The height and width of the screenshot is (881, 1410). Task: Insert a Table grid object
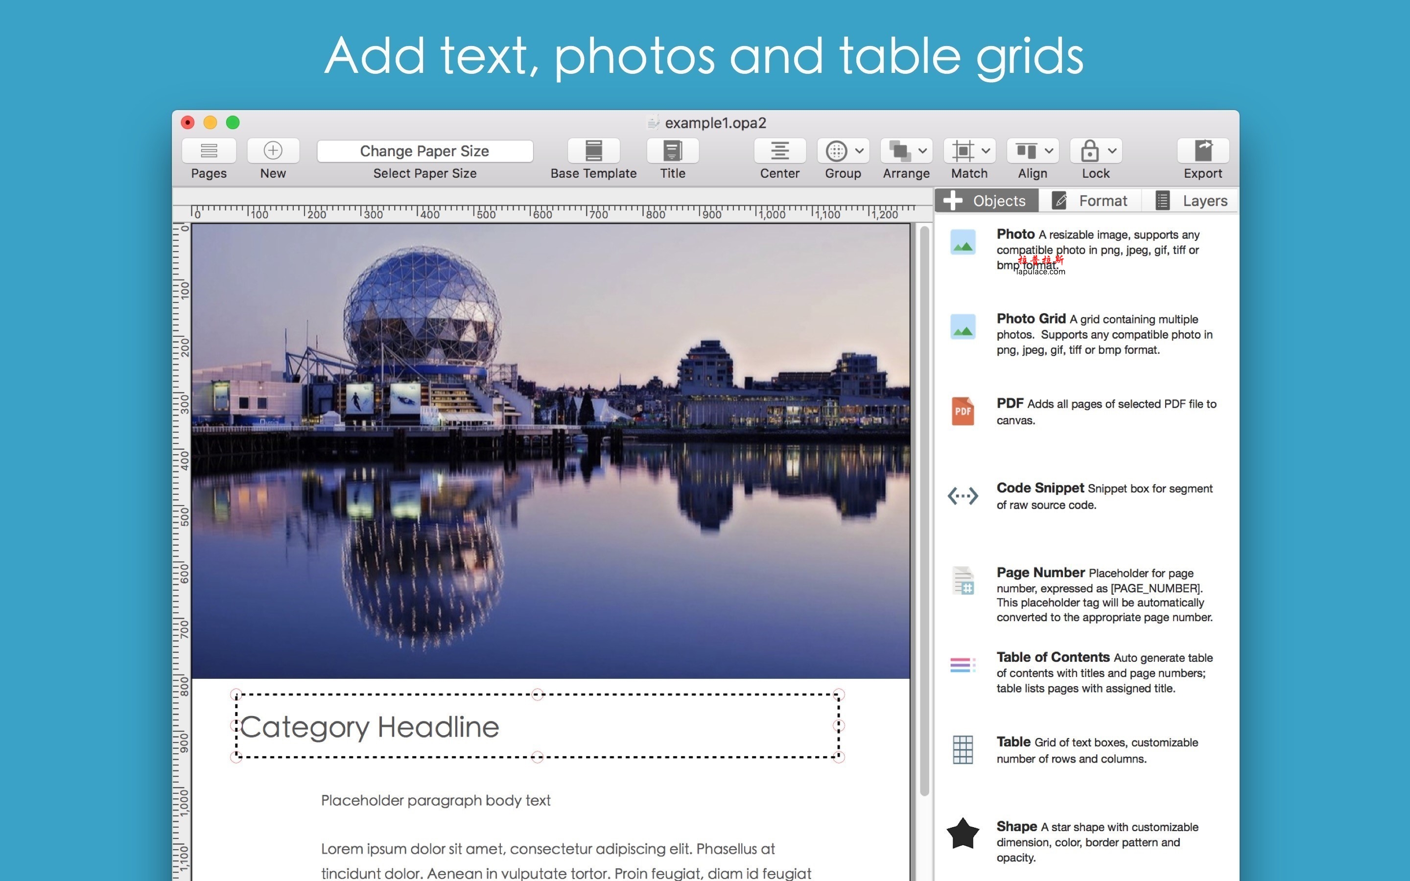(x=963, y=749)
